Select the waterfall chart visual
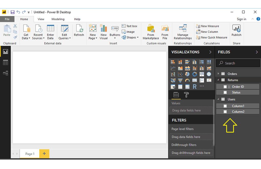The width and height of the screenshot is (261, 169). click(173, 74)
